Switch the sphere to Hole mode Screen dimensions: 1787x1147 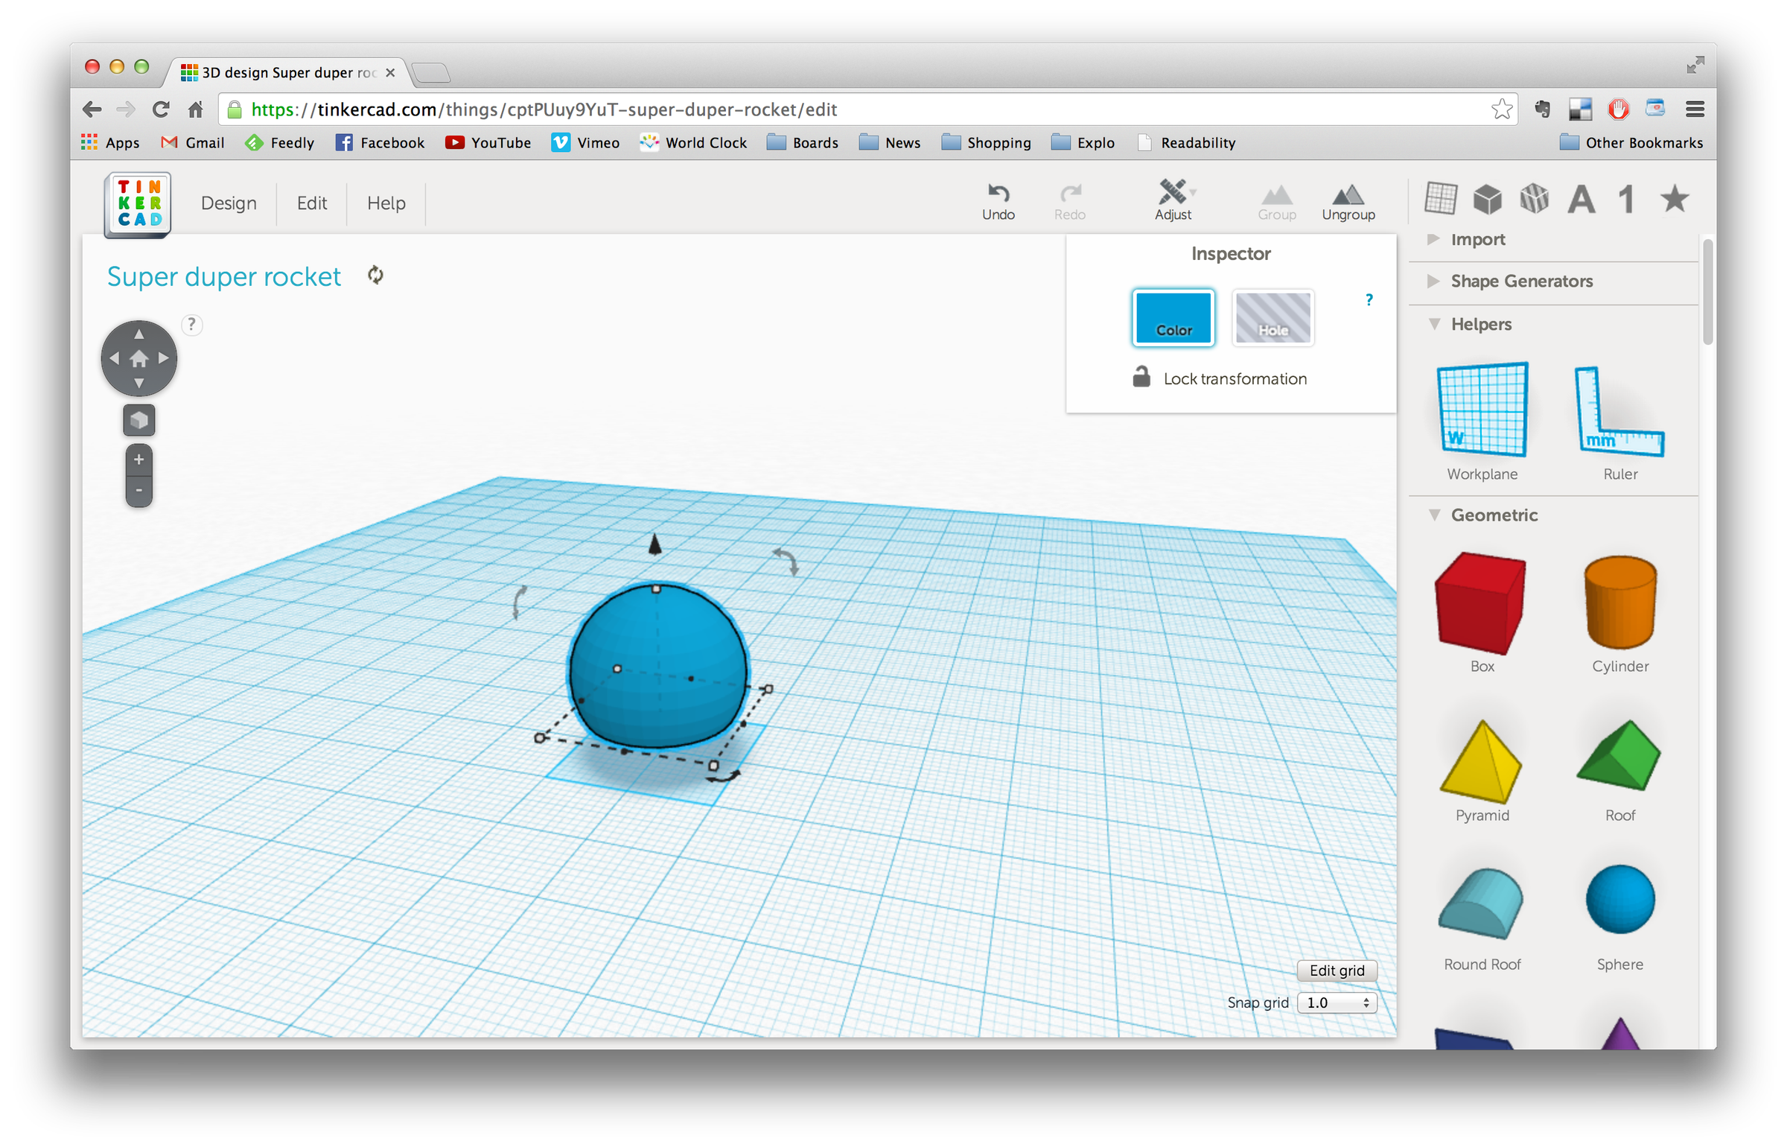(1272, 318)
